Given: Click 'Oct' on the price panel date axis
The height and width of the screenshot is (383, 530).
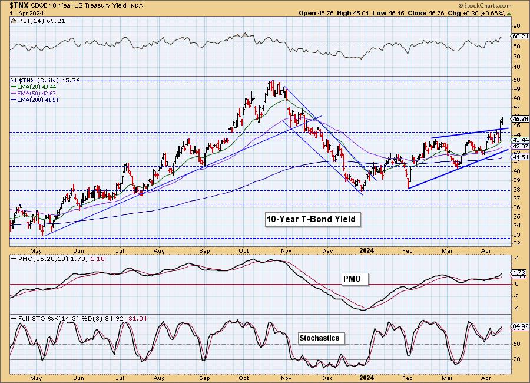Looking at the screenshot, I should (x=244, y=250).
